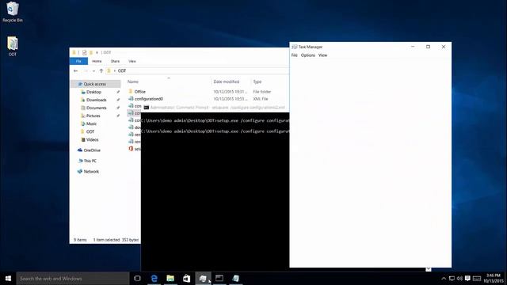Viewport: 507px width, 285px height.
Task: Launch Microsoft Edge from the taskbar
Action: click(154, 278)
